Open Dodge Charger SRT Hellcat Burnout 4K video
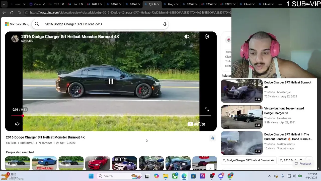Screen dimensions: 321x181 point(288,85)
